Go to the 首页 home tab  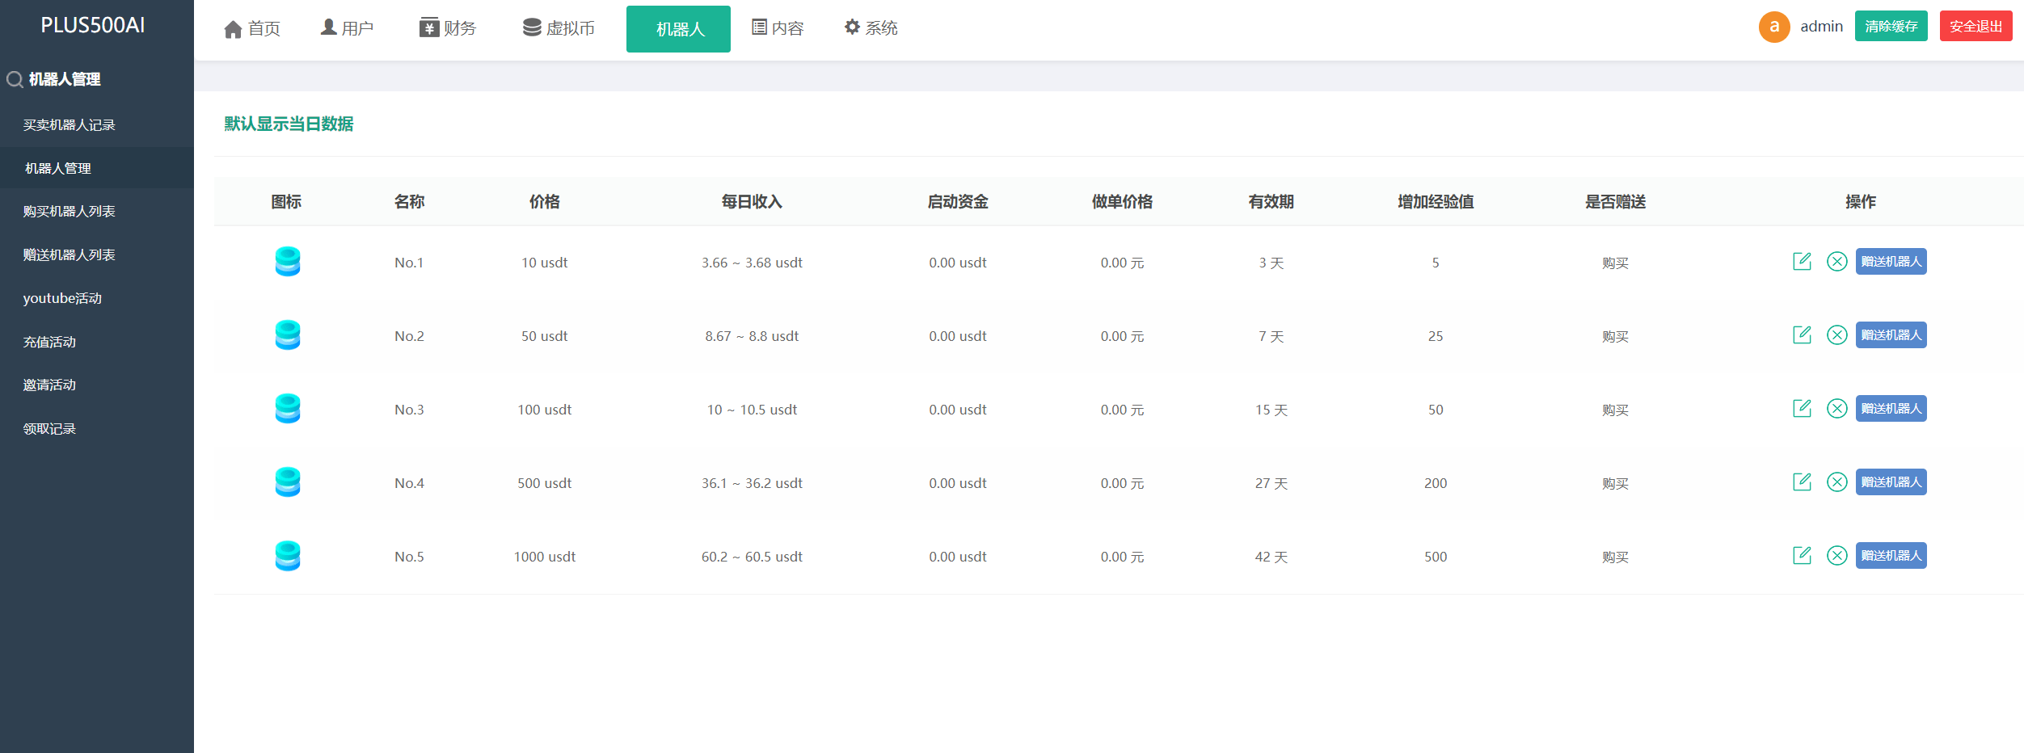click(x=252, y=29)
